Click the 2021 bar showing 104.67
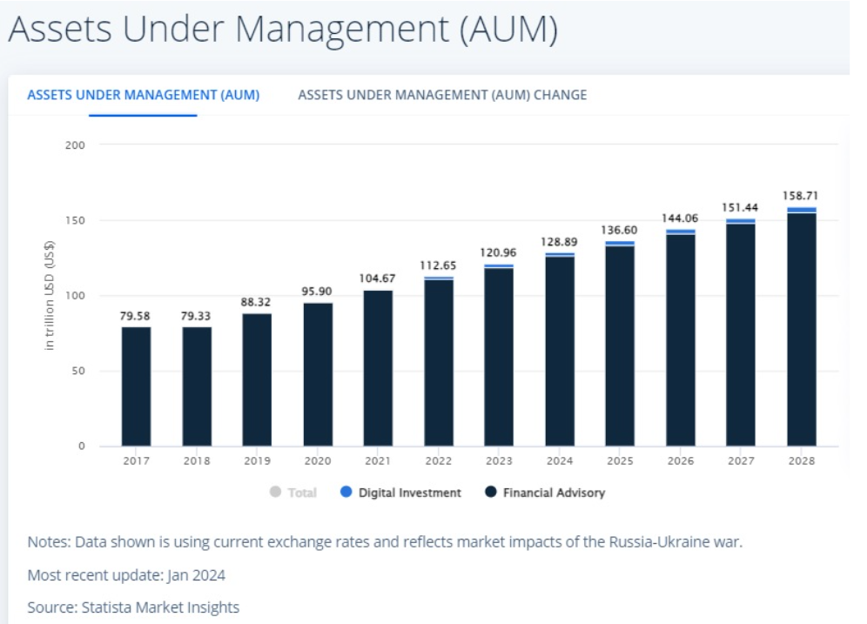The height and width of the screenshot is (624, 867). tap(378, 368)
